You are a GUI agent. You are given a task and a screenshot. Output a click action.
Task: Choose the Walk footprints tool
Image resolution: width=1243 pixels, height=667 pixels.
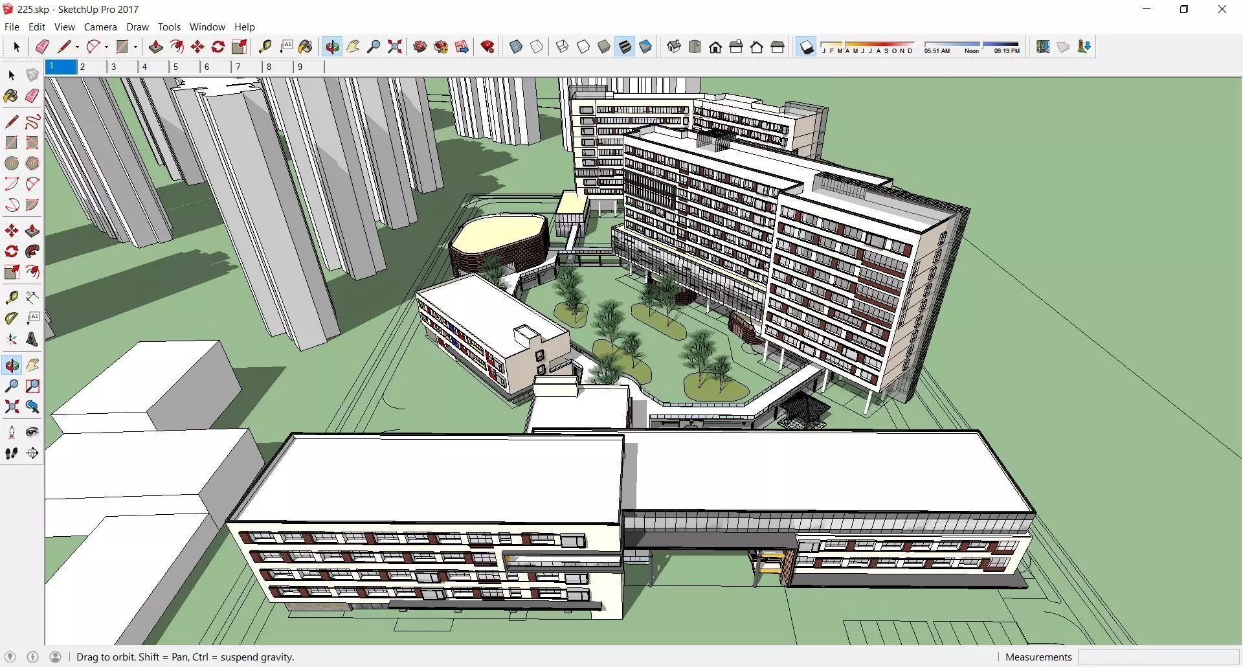(x=12, y=453)
